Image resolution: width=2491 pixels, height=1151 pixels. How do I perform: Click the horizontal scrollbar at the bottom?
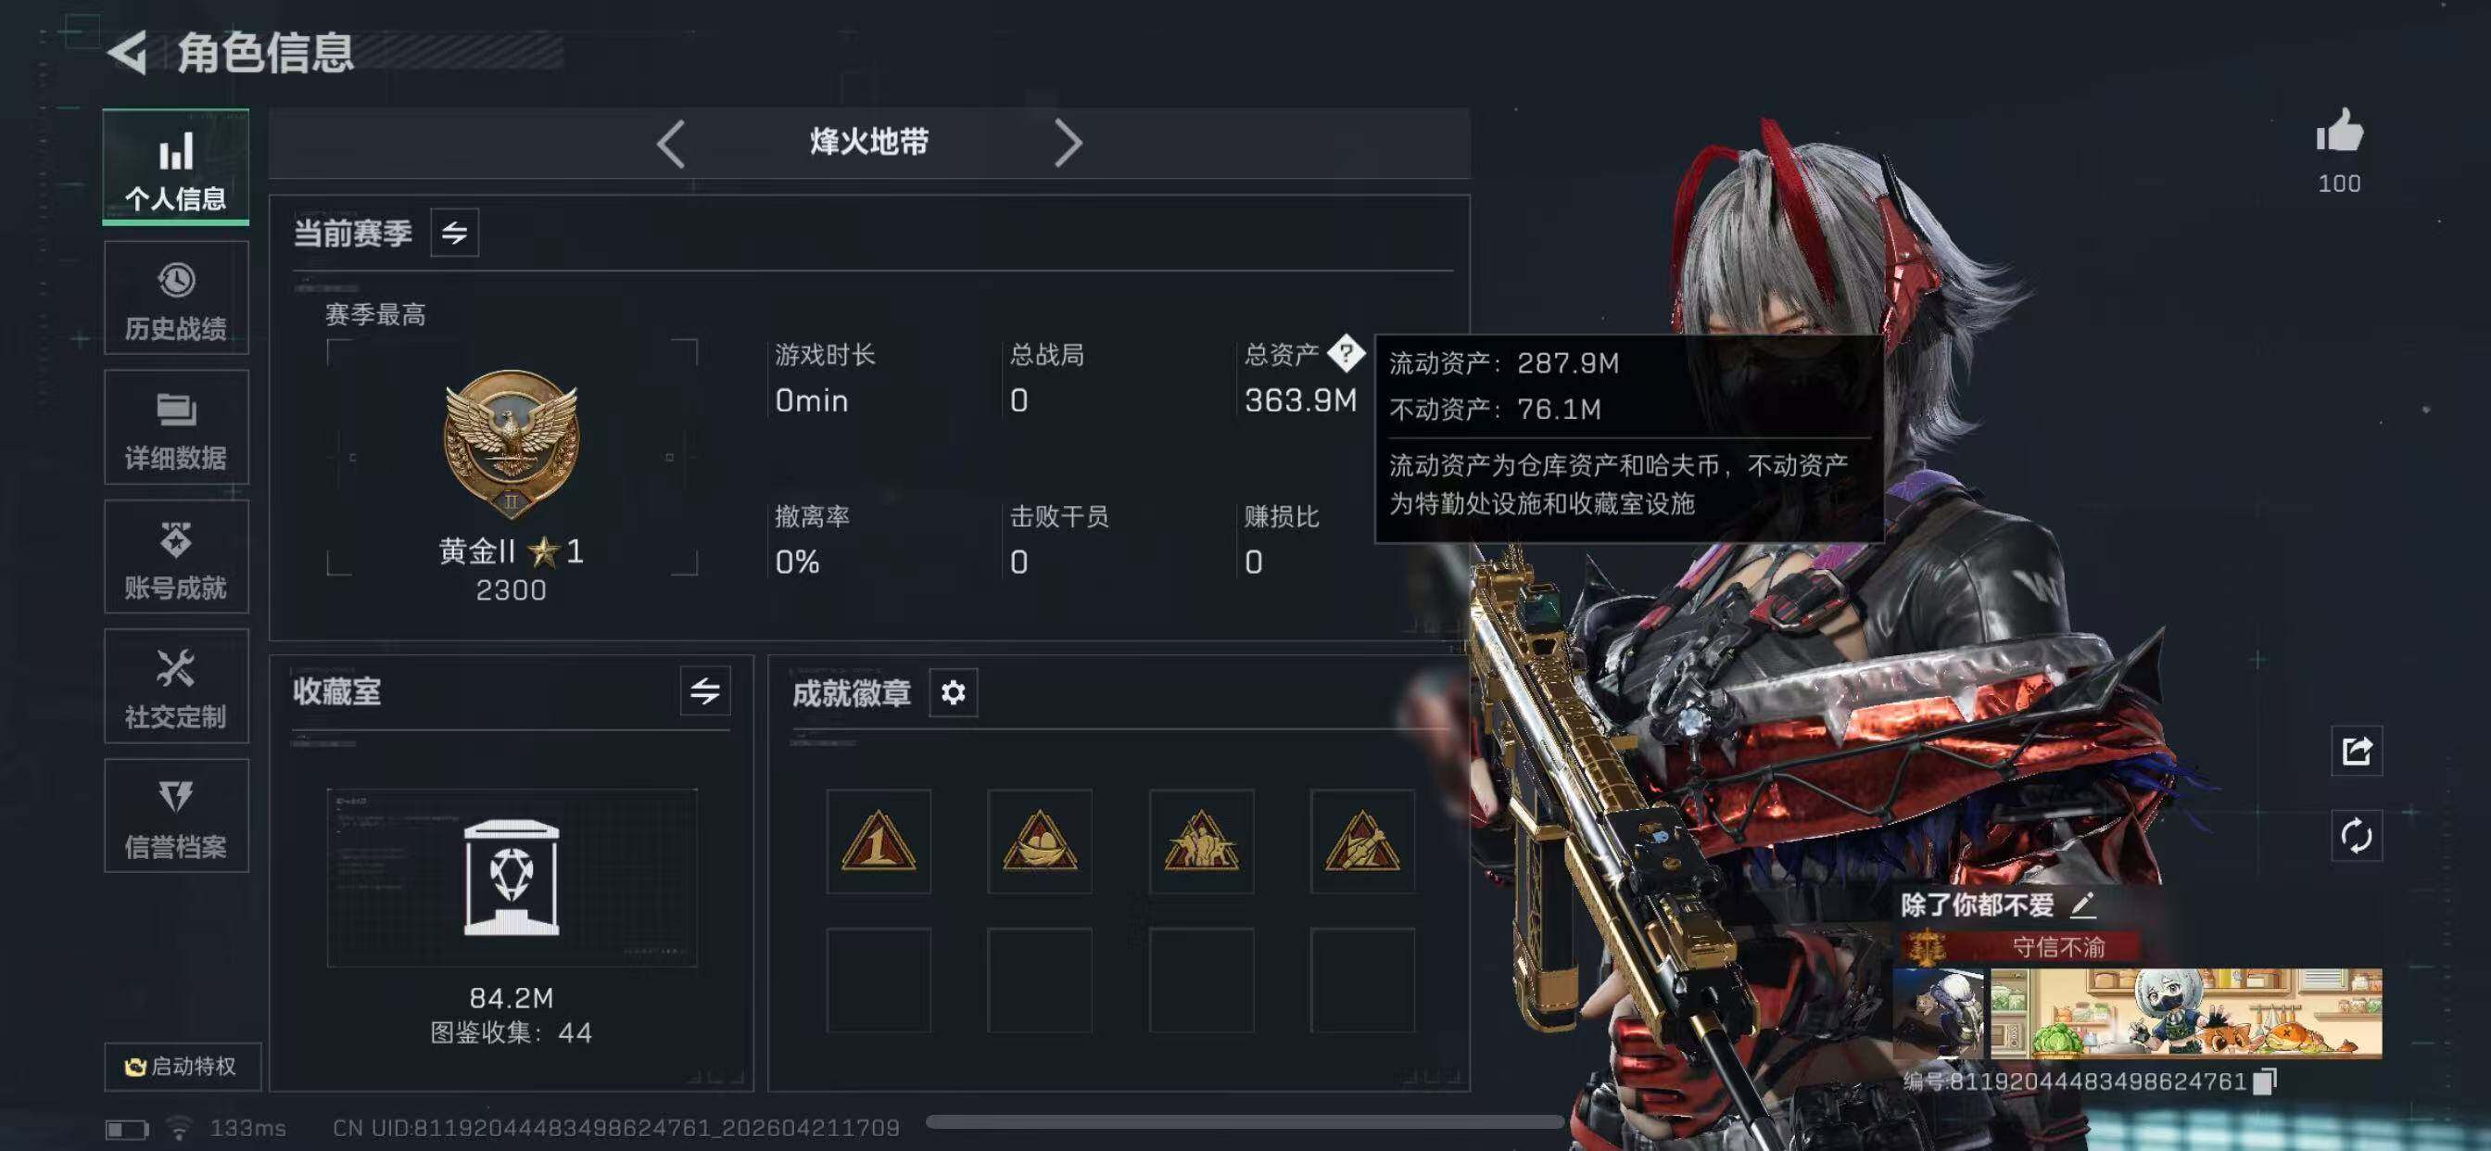pyautogui.click(x=1245, y=1122)
